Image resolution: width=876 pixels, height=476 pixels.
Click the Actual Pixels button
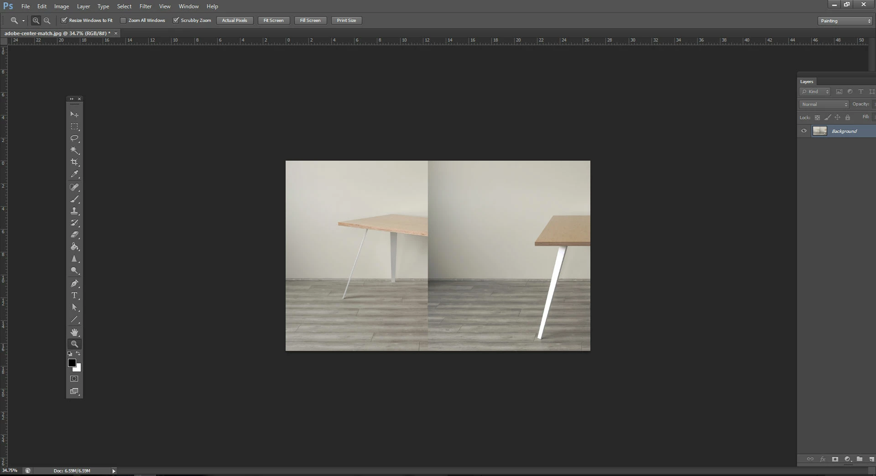235,21
